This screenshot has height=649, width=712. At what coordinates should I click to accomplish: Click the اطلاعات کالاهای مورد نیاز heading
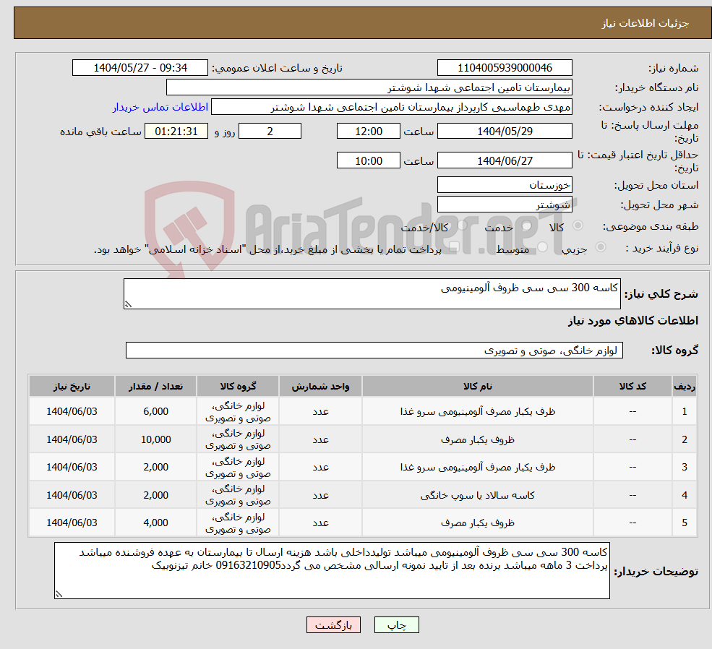click(x=633, y=321)
